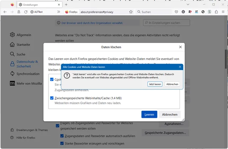Image resolution: width=228 pixels, height=149 pixels.
Task: Click the Mozilla m logo icon
Action: point(12,83)
